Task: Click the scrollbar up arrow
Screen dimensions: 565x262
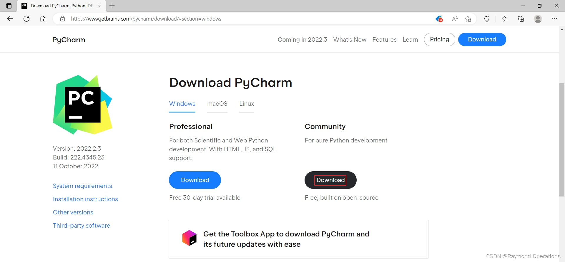Action: coord(562,29)
